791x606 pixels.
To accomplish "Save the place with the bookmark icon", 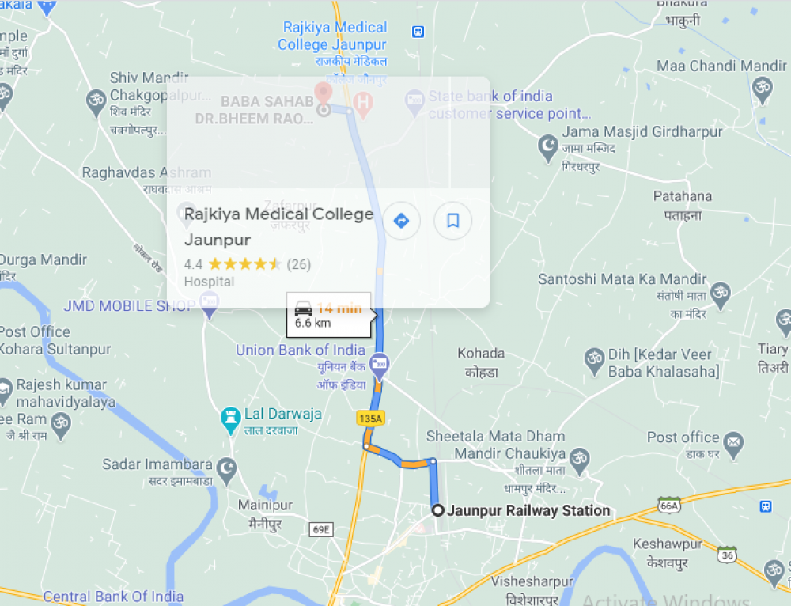I will [453, 221].
